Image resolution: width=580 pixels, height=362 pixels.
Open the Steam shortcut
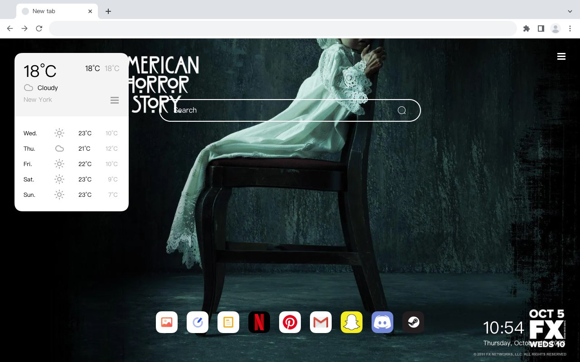click(x=413, y=322)
